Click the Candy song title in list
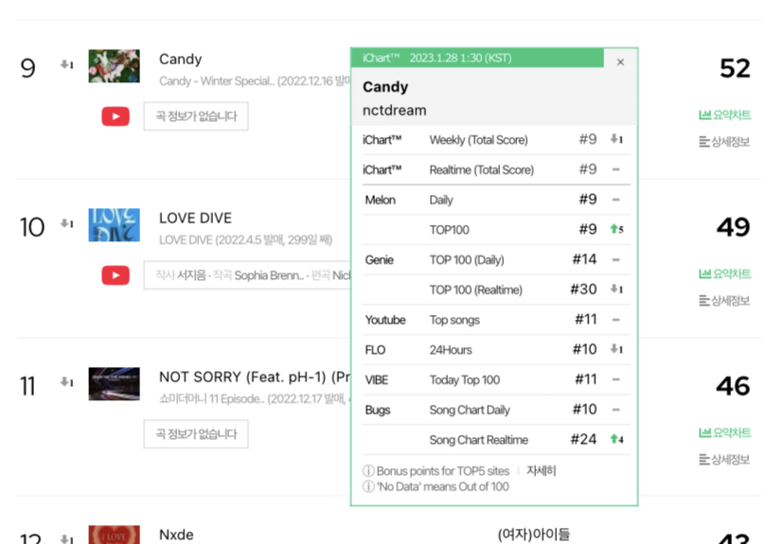The height and width of the screenshot is (544, 784). tap(181, 59)
